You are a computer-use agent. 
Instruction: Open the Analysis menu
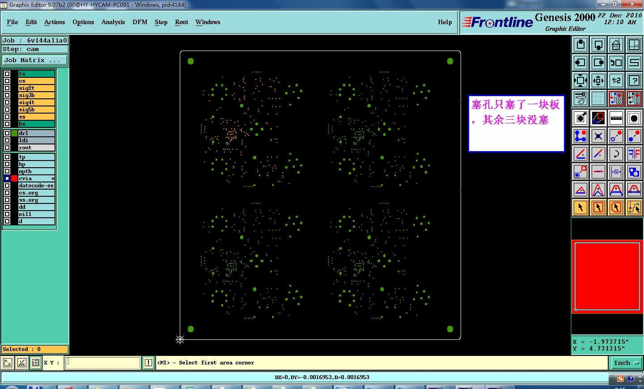[113, 22]
